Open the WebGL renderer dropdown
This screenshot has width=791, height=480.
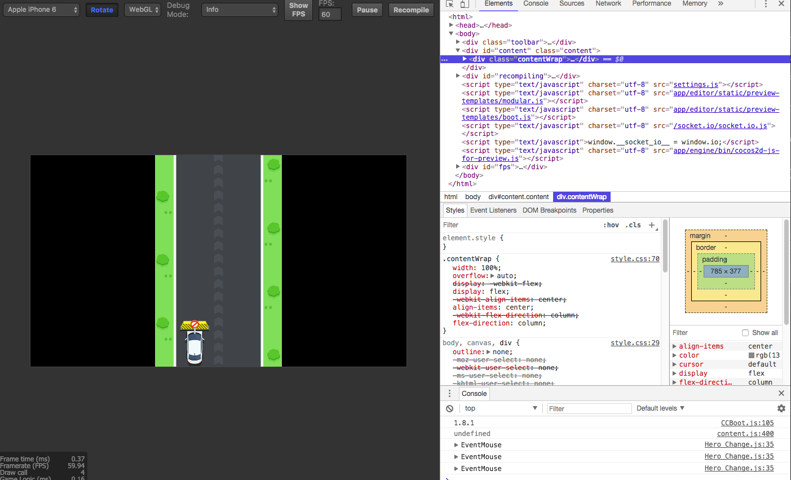pos(142,10)
